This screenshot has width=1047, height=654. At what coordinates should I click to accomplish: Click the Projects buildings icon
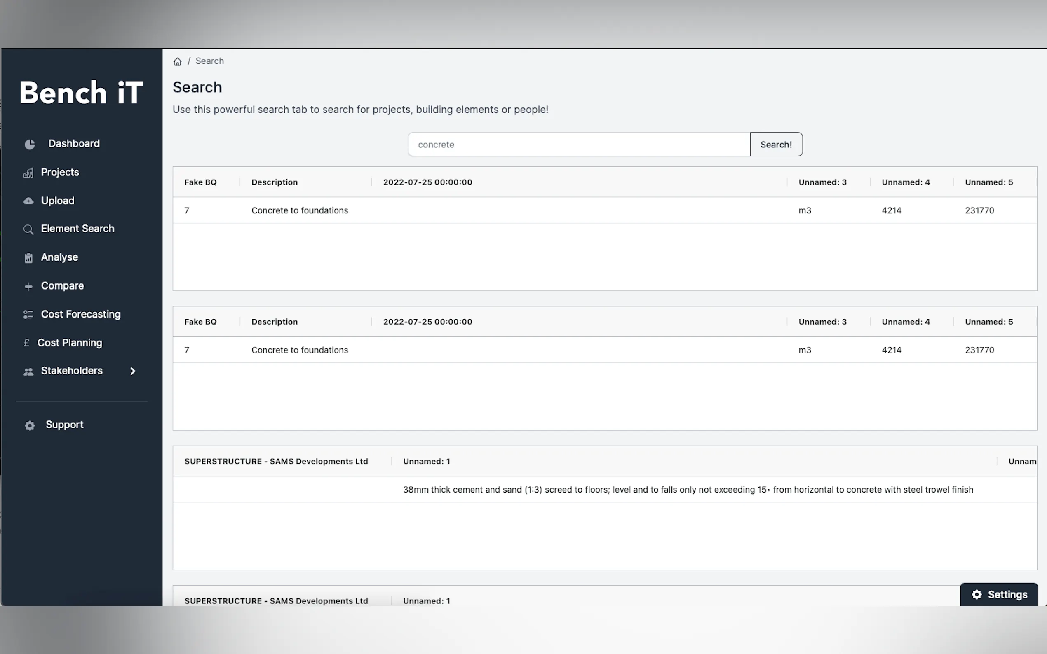[28, 173]
